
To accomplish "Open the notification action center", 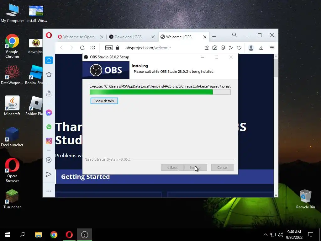I will [x=311, y=235].
